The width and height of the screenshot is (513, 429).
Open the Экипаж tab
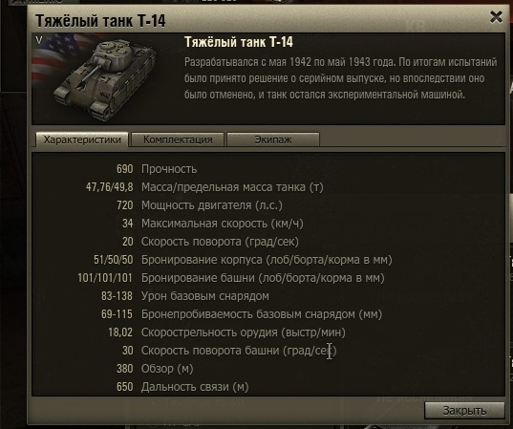pyautogui.click(x=273, y=139)
